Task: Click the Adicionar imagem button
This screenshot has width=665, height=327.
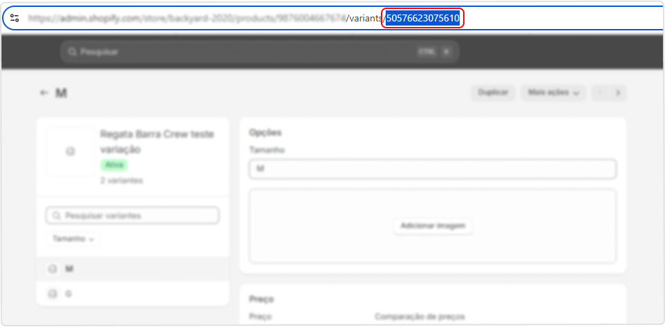Action: point(433,226)
